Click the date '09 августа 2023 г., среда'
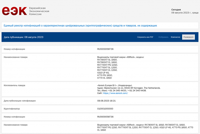 (185, 13)
